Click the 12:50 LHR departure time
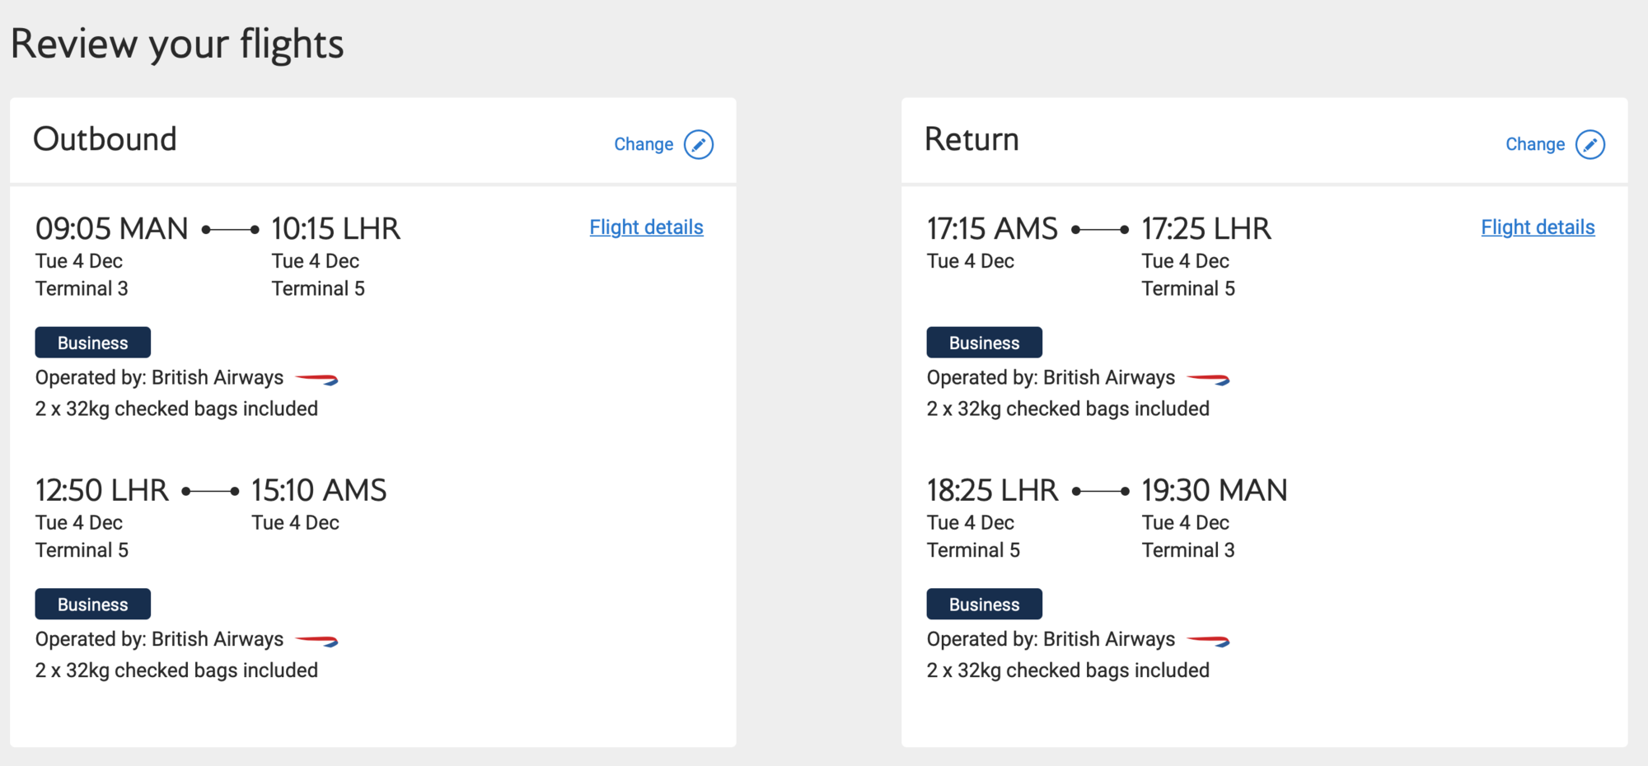 coord(101,490)
